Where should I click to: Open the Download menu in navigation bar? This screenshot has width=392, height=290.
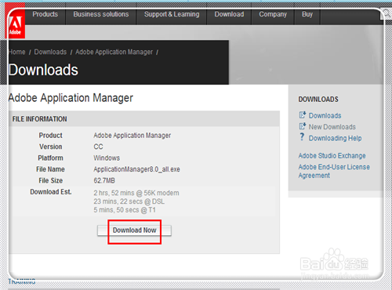click(229, 14)
